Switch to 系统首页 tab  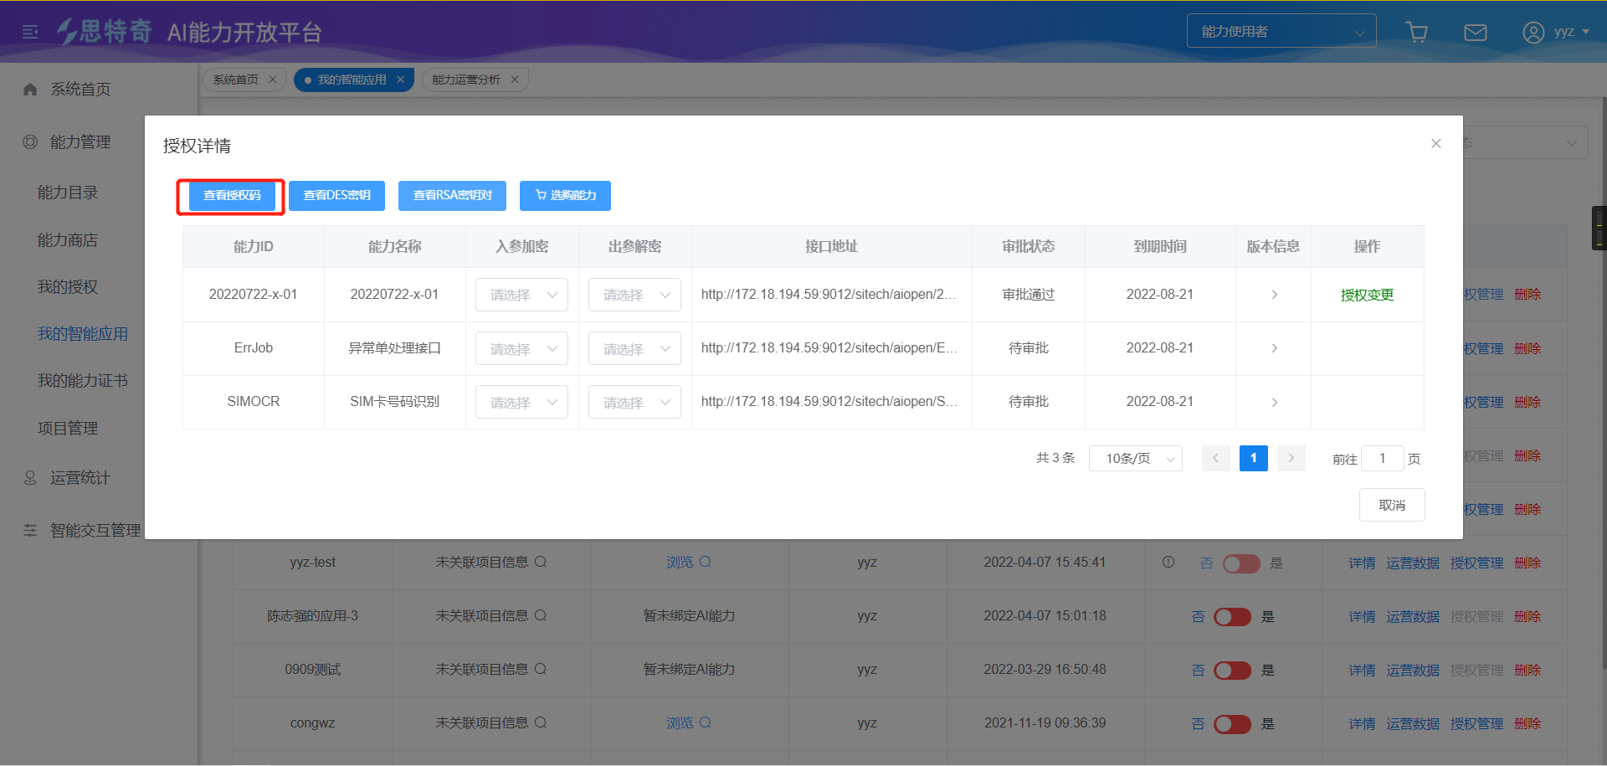tap(235, 80)
